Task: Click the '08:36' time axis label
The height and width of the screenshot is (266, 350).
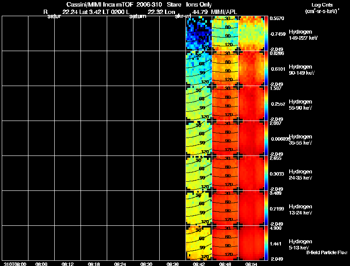Action: tap(172, 264)
